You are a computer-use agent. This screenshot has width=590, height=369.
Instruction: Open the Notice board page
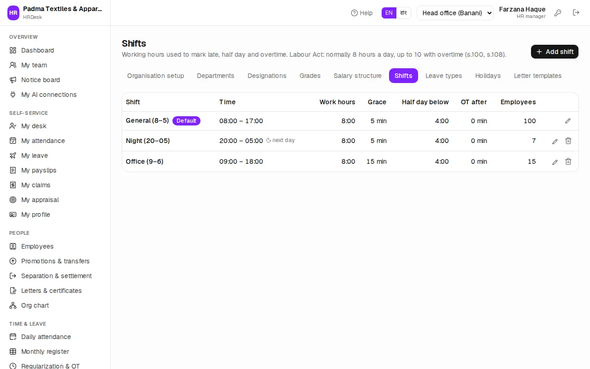click(55, 80)
